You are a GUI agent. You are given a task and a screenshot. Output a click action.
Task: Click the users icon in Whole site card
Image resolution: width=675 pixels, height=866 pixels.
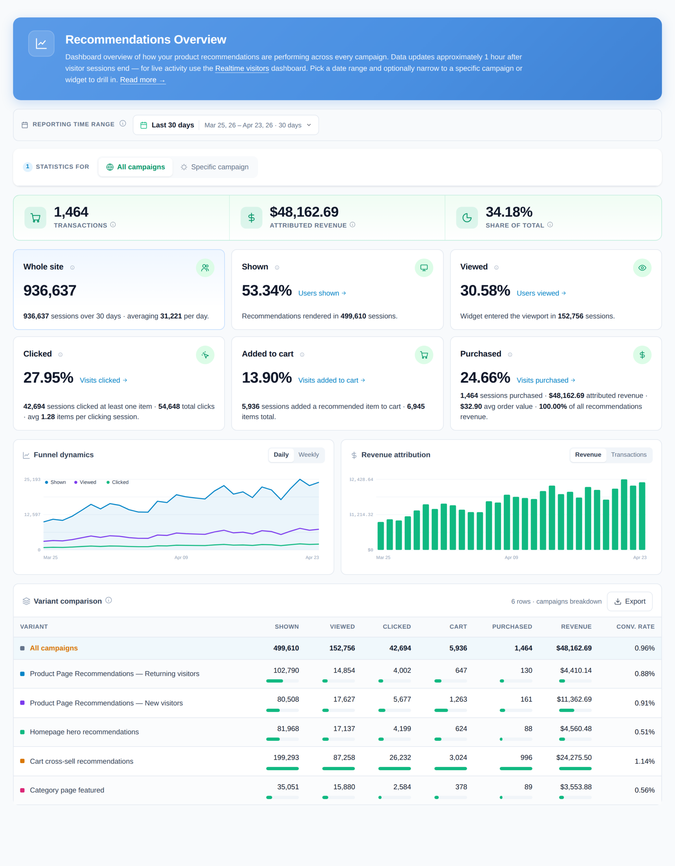[205, 268]
